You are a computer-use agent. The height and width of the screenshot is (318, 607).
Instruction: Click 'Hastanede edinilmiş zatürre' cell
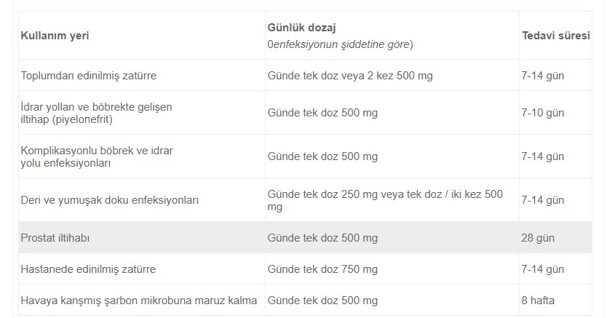coord(88,269)
